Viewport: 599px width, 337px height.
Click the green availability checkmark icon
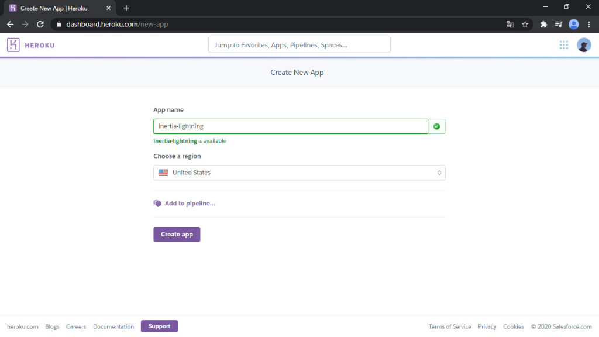436,126
